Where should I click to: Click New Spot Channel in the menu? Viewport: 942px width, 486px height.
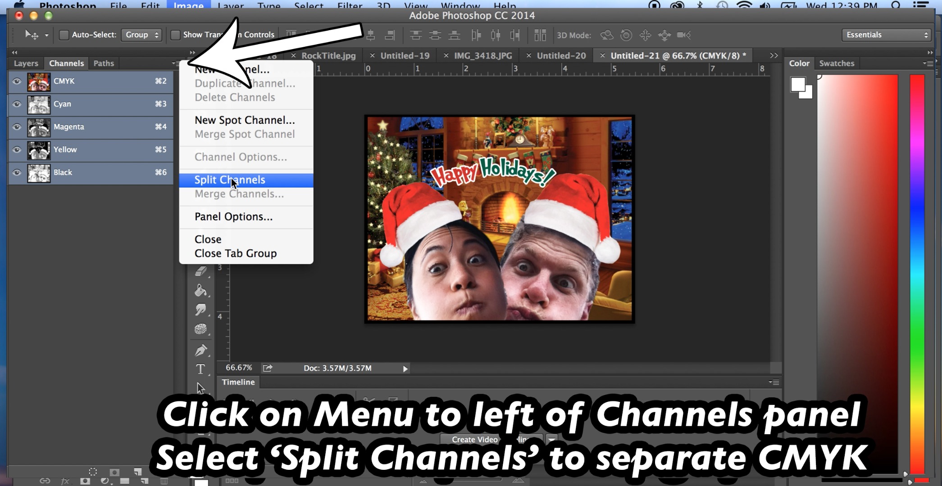(245, 120)
